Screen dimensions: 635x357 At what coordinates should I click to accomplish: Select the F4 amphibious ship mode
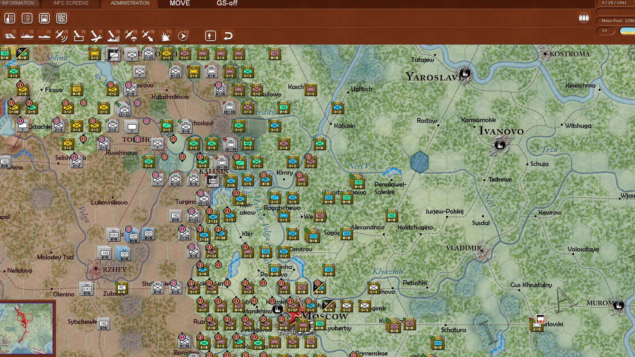(x=44, y=36)
